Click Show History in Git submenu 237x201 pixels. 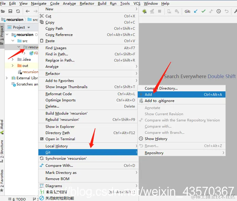pyautogui.click(x=181, y=139)
